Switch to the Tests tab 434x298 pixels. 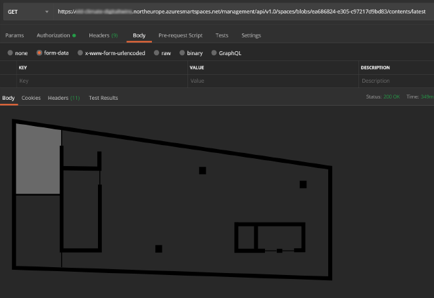coord(222,35)
